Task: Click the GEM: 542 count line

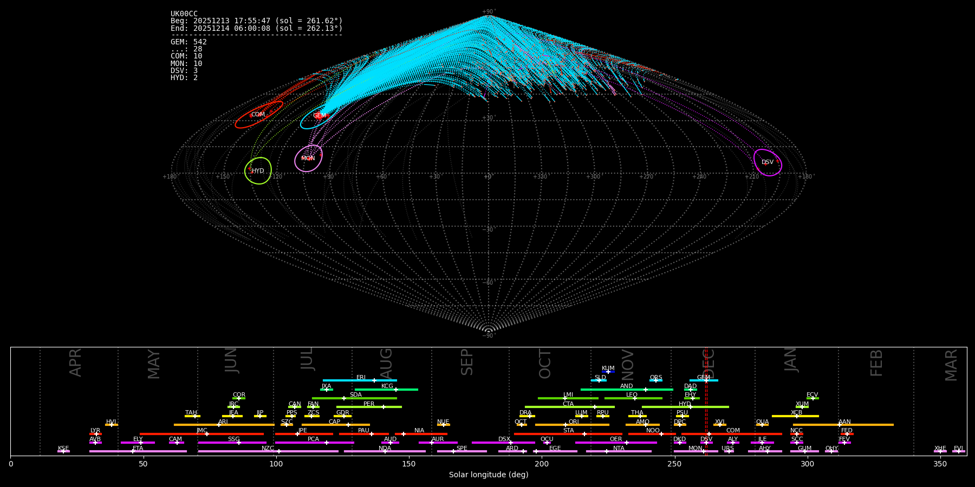Action: [x=188, y=42]
